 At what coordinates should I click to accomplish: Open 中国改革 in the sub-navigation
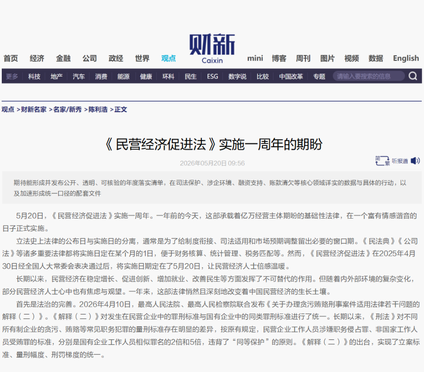[x=291, y=76]
